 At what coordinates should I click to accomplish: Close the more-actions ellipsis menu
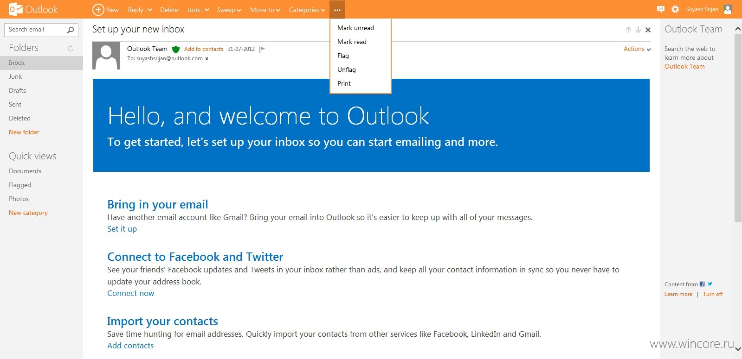click(337, 10)
